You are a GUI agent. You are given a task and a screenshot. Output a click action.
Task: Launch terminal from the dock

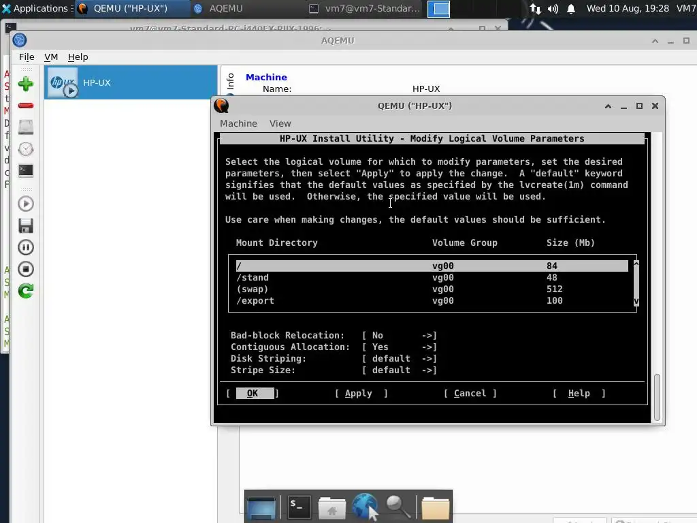[299, 507]
